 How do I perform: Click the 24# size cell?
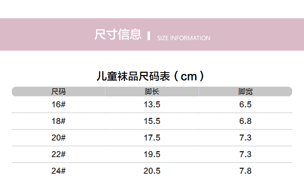click(x=58, y=171)
